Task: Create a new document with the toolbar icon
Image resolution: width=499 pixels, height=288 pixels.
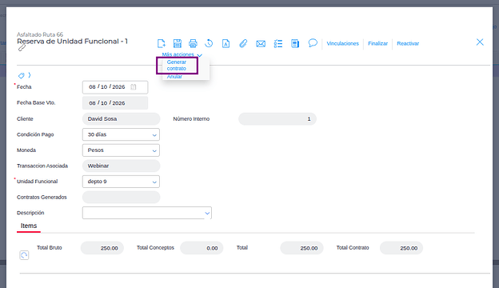Action: (162, 43)
